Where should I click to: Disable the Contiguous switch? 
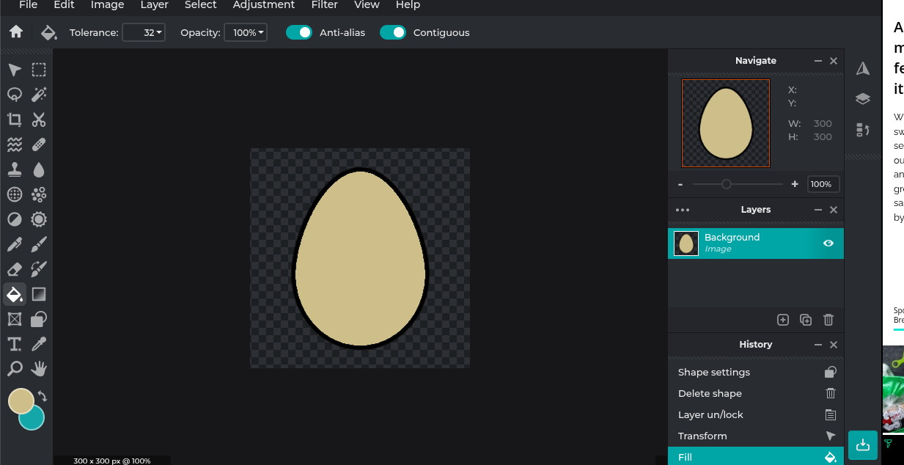393,32
